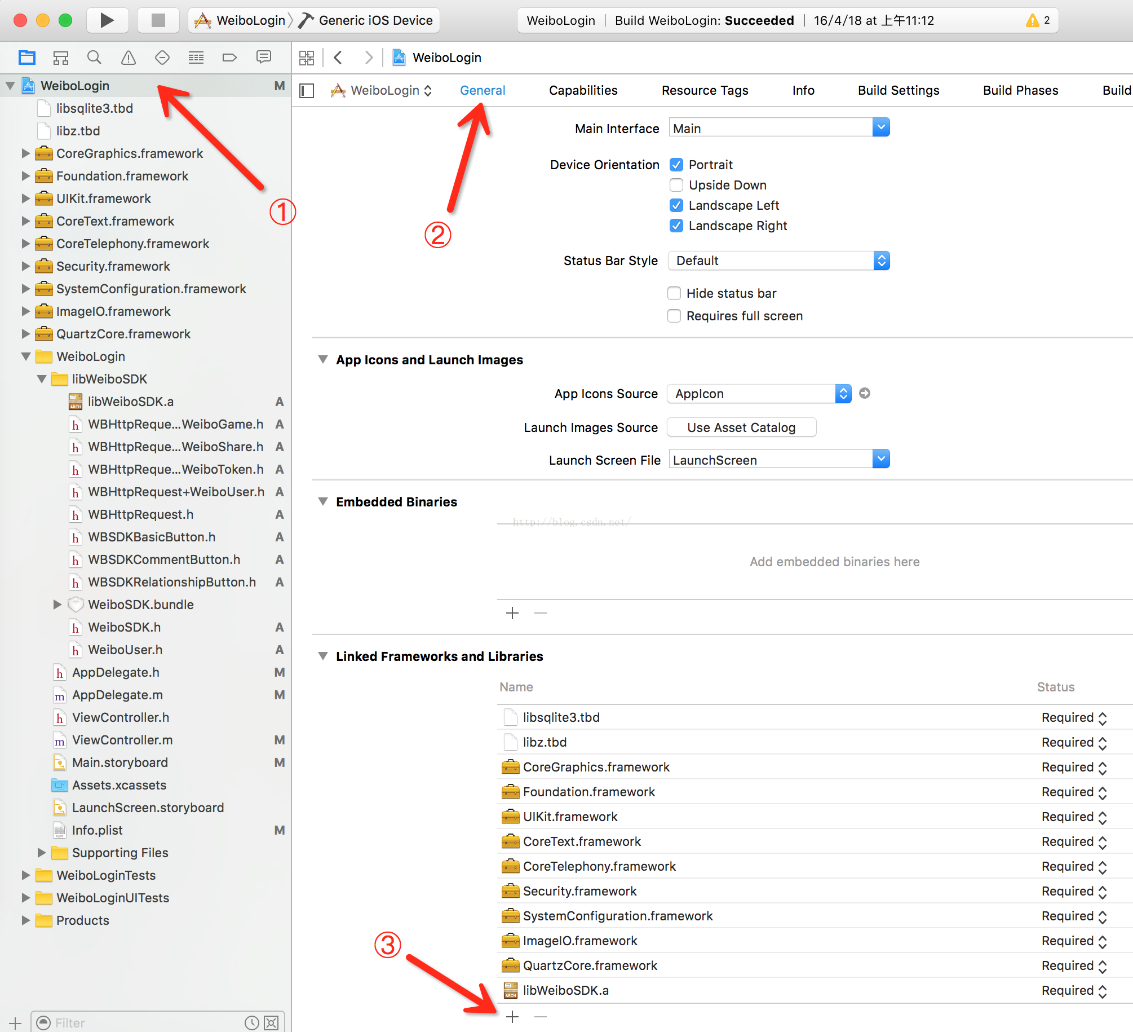Open the Find navigator magnifier icon
1133x1032 pixels.
coord(94,58)
